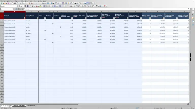The image size is (195, 109).
Task: Open Monthly Support Hours filter dropdown
Action: point(72,18)
